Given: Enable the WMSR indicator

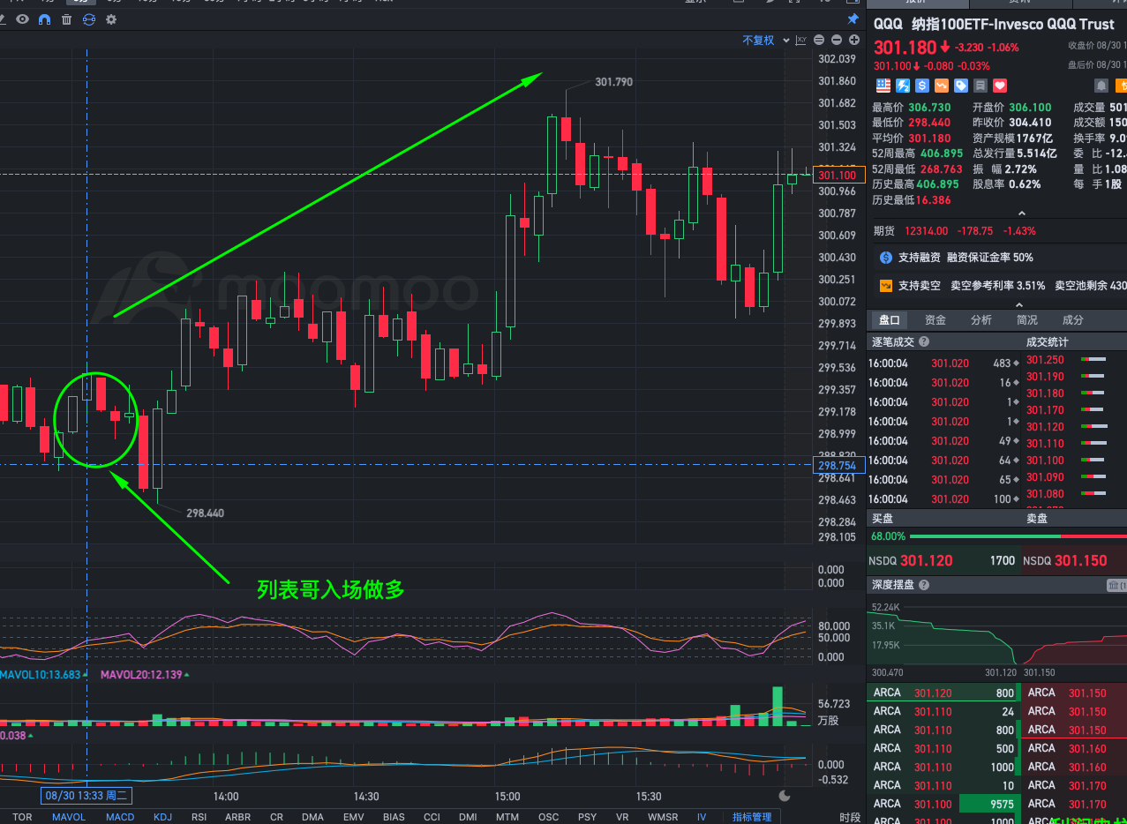Looking at the screenshot, I should tap(664, 817).
